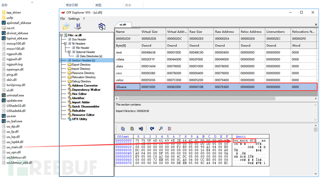Open Resource Editor tool

click(83, 115)
